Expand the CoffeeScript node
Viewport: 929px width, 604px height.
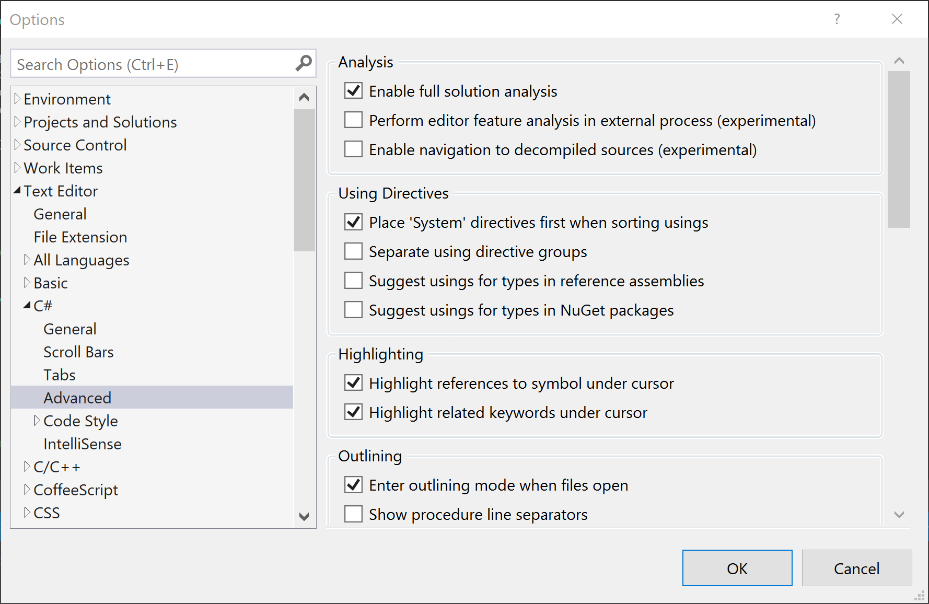pyautogui.click(x=27, y=490)
